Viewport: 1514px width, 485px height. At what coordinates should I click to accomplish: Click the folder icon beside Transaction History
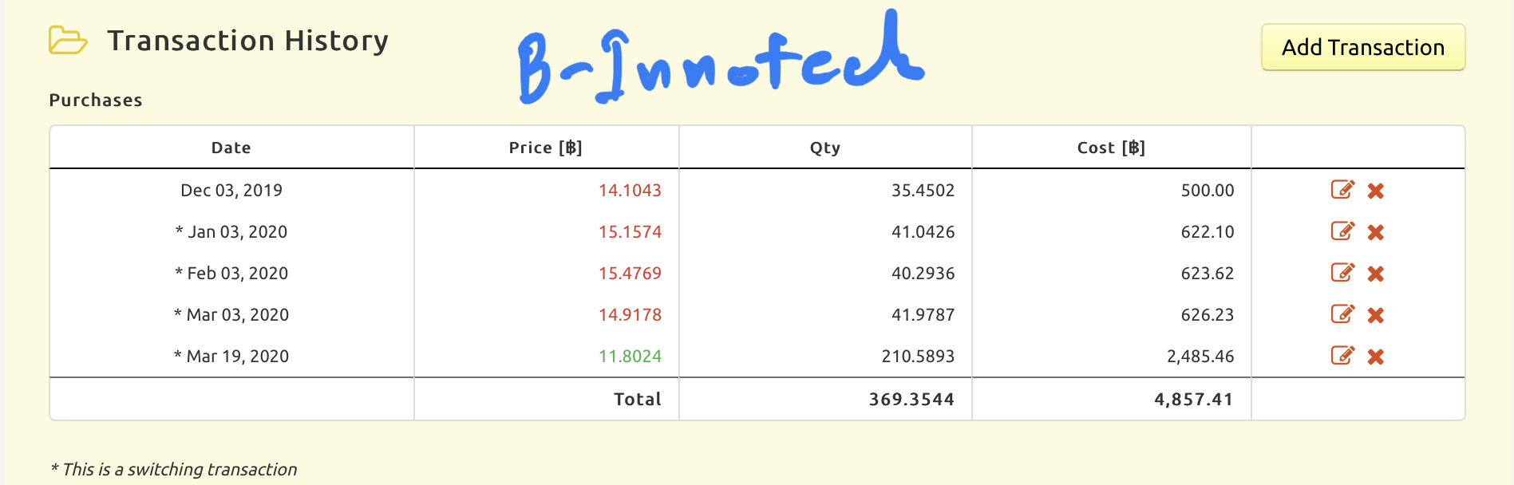click(68, 40)
